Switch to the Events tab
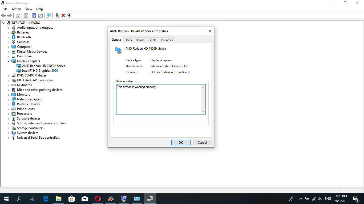This screenshot has width=364, height=204. click(x=152, y=40)
